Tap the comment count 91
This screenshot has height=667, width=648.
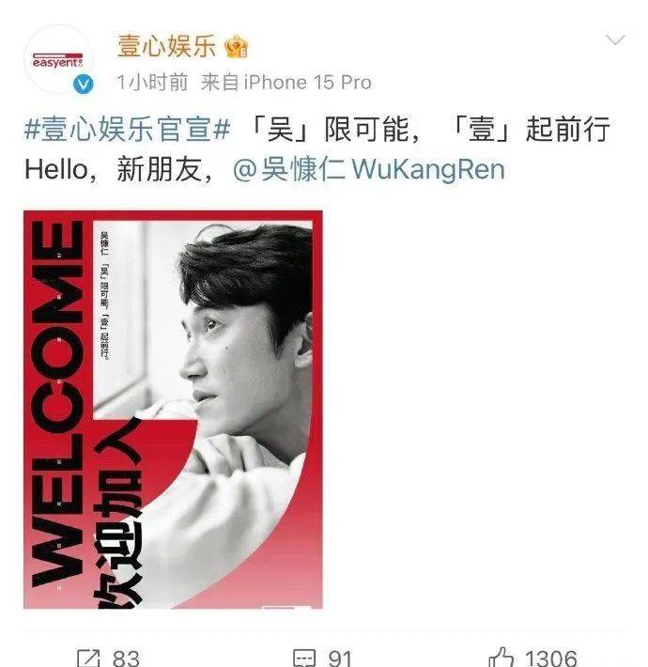click(x=340, y=658)
